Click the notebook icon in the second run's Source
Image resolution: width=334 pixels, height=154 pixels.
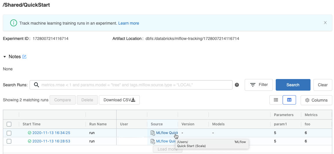click(153, 141)
